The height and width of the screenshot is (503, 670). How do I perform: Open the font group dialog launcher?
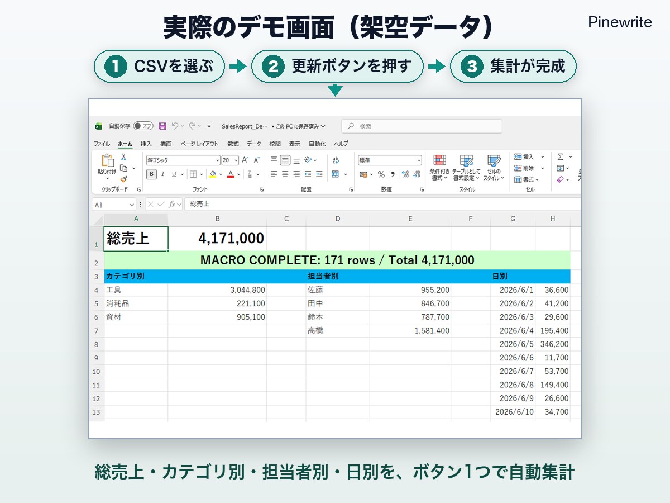click(261, 190)
